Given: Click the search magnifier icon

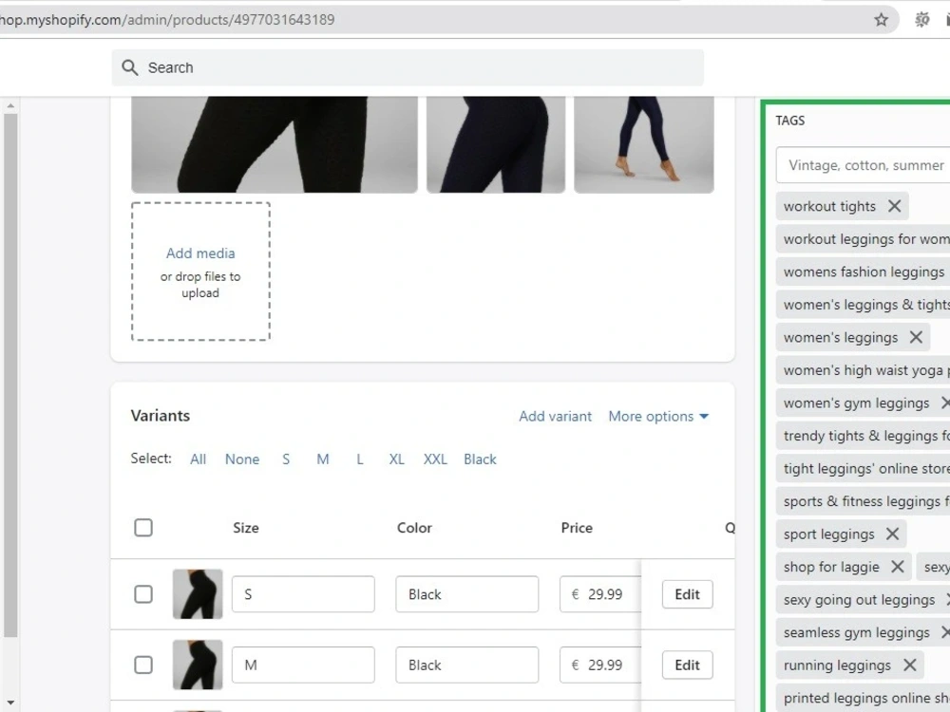Looking at the screenshot, I should pyautogui.click(x=129, y=67).
